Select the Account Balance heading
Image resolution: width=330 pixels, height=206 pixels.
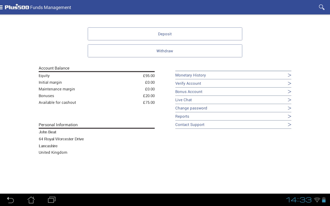pos(54,68)
